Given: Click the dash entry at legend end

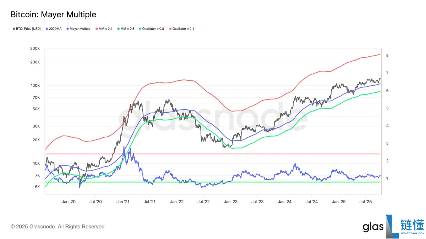Looking at the screenshot, I should (x=203, y=29).
